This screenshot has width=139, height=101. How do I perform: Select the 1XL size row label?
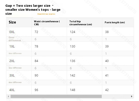[12, 46]
